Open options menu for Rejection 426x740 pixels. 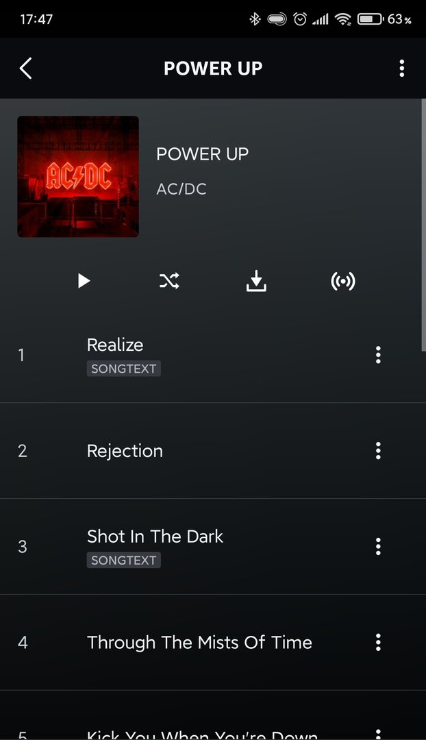pyautogui.click(x=378, y=451)
